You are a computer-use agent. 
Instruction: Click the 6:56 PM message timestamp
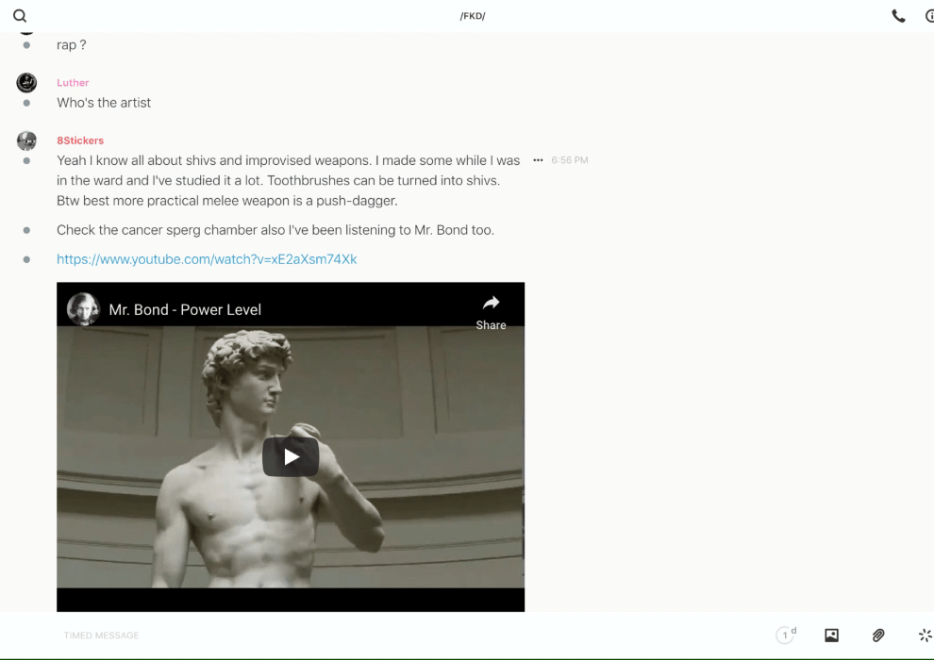[x=570, y=160]
